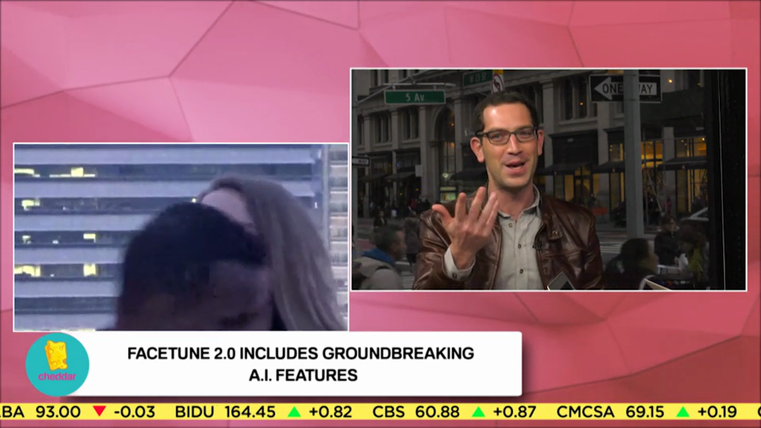Click the BIDU price 164.45
761x428 pixels.
250,411
